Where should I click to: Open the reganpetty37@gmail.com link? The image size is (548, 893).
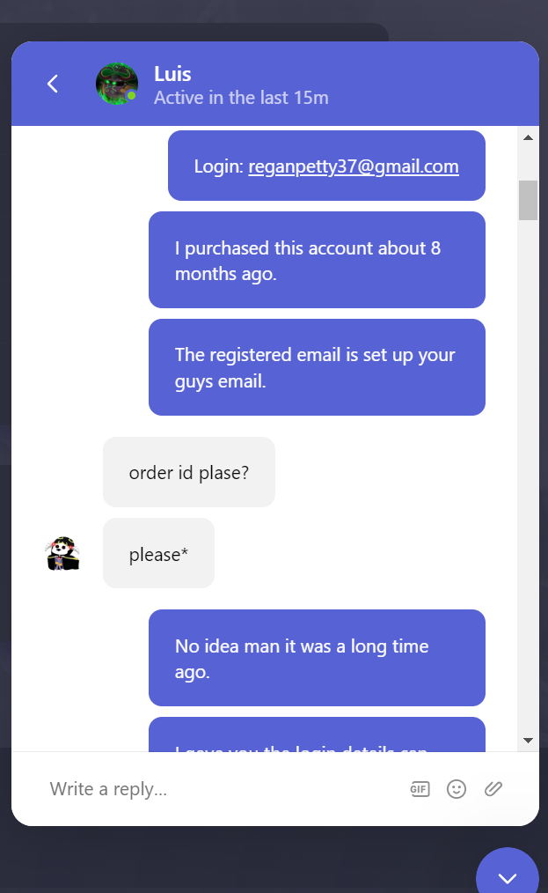coord(354,166)
